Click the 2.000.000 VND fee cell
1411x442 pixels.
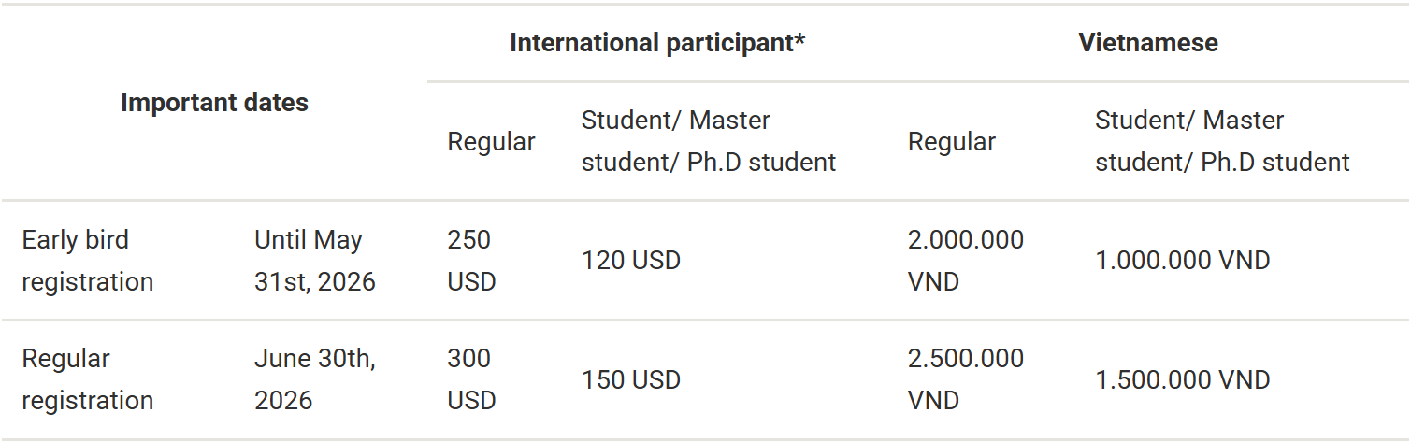pyautogui.click(x=965, y=261)
